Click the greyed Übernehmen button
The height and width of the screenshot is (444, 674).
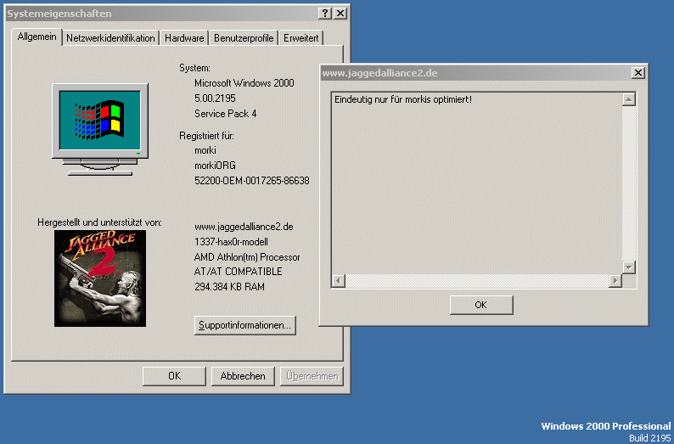(312, 376)
